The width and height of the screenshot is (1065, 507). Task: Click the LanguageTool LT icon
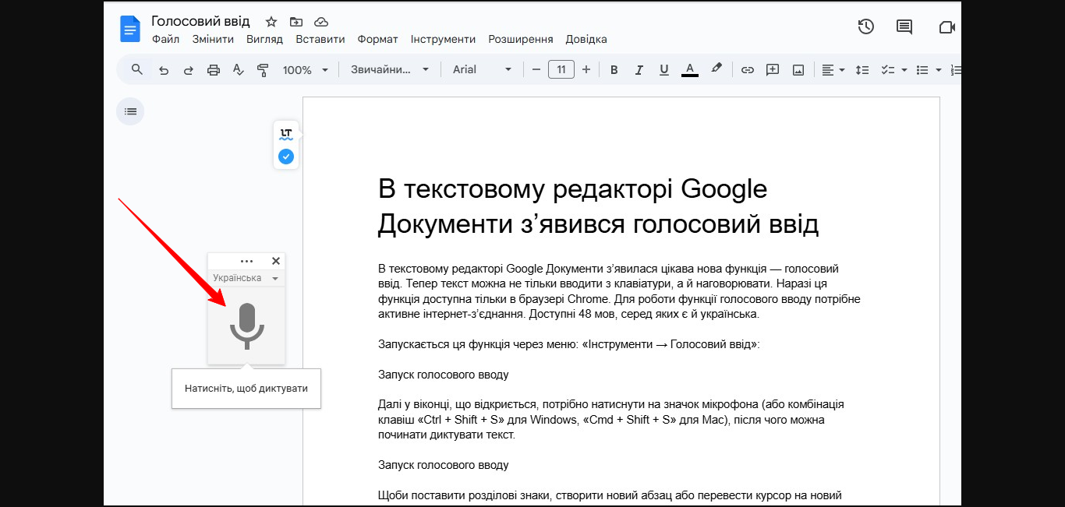(286, 134)
